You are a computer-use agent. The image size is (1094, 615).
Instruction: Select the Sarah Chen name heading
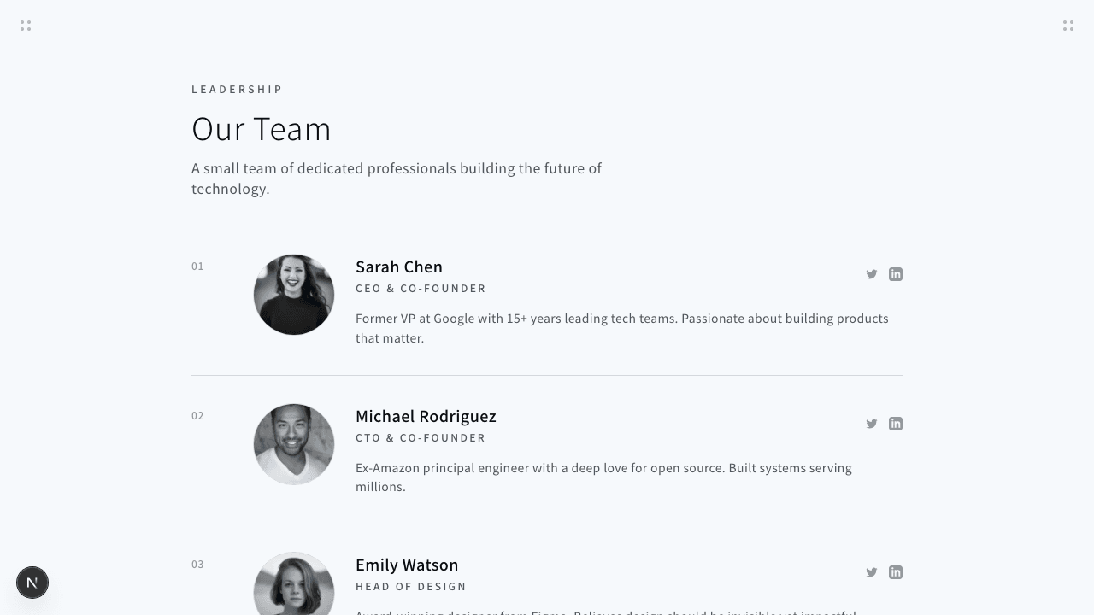point(399,266)
